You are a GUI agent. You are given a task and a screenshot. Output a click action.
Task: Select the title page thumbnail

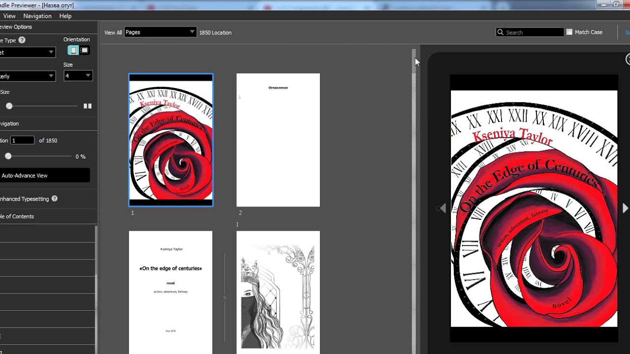(171, 292)
